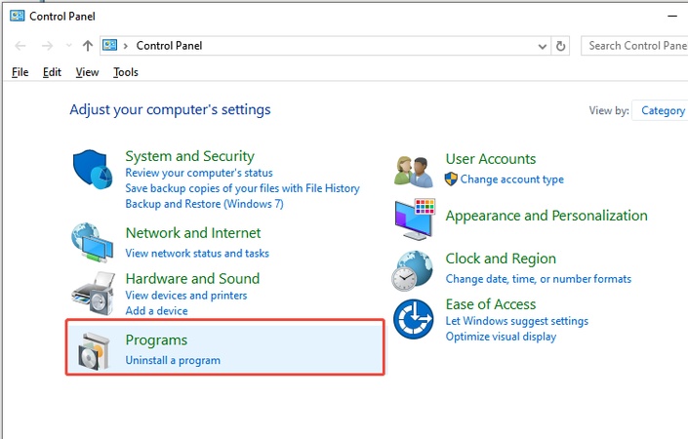The image size is (688, 439).
Task: Go forward with the right arrow button
Action: point(47,46)
